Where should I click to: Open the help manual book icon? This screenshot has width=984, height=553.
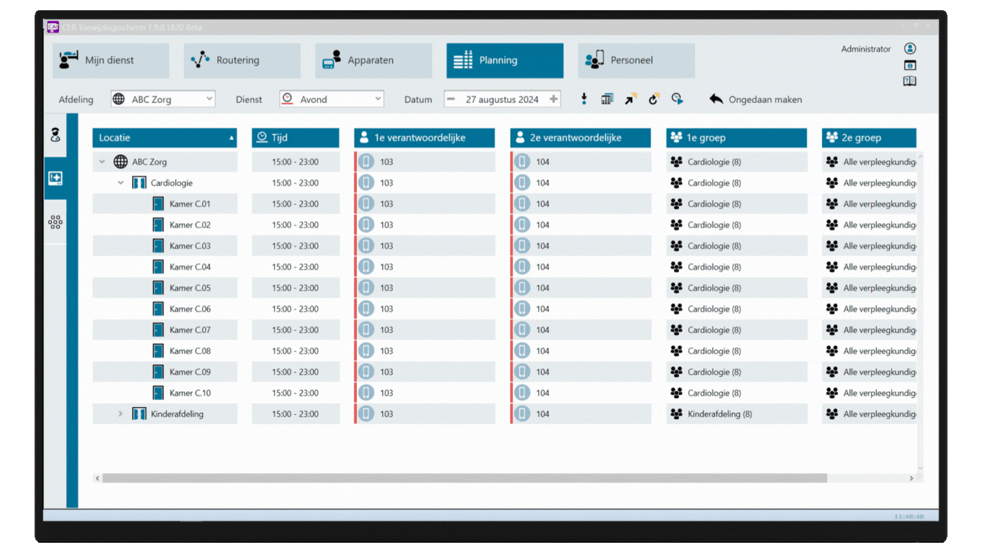point(910,81)
